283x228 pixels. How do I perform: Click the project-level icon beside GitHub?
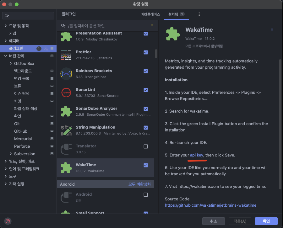point(52,131)
